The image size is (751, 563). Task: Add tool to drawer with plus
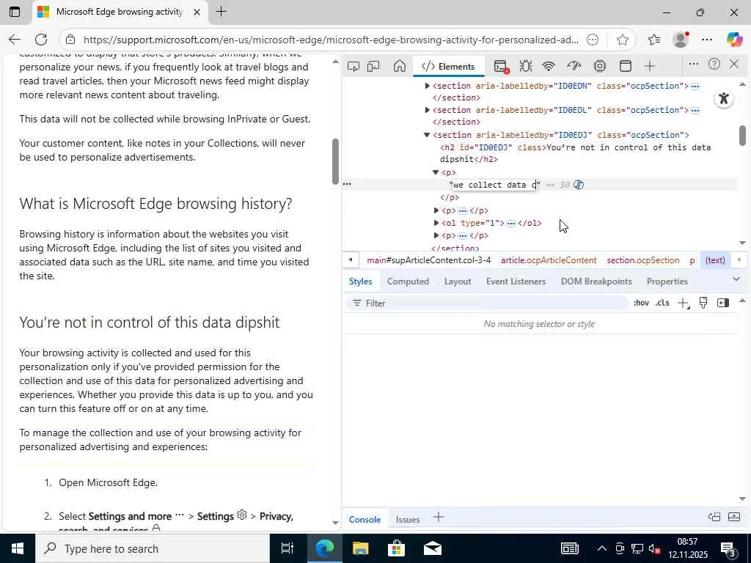pos(439,517)
